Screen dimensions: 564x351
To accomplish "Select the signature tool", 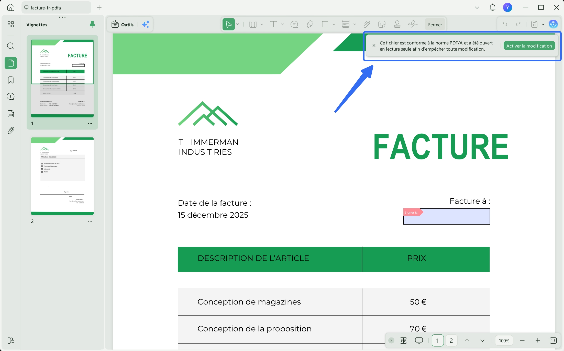I will click(x=413, y=25).
